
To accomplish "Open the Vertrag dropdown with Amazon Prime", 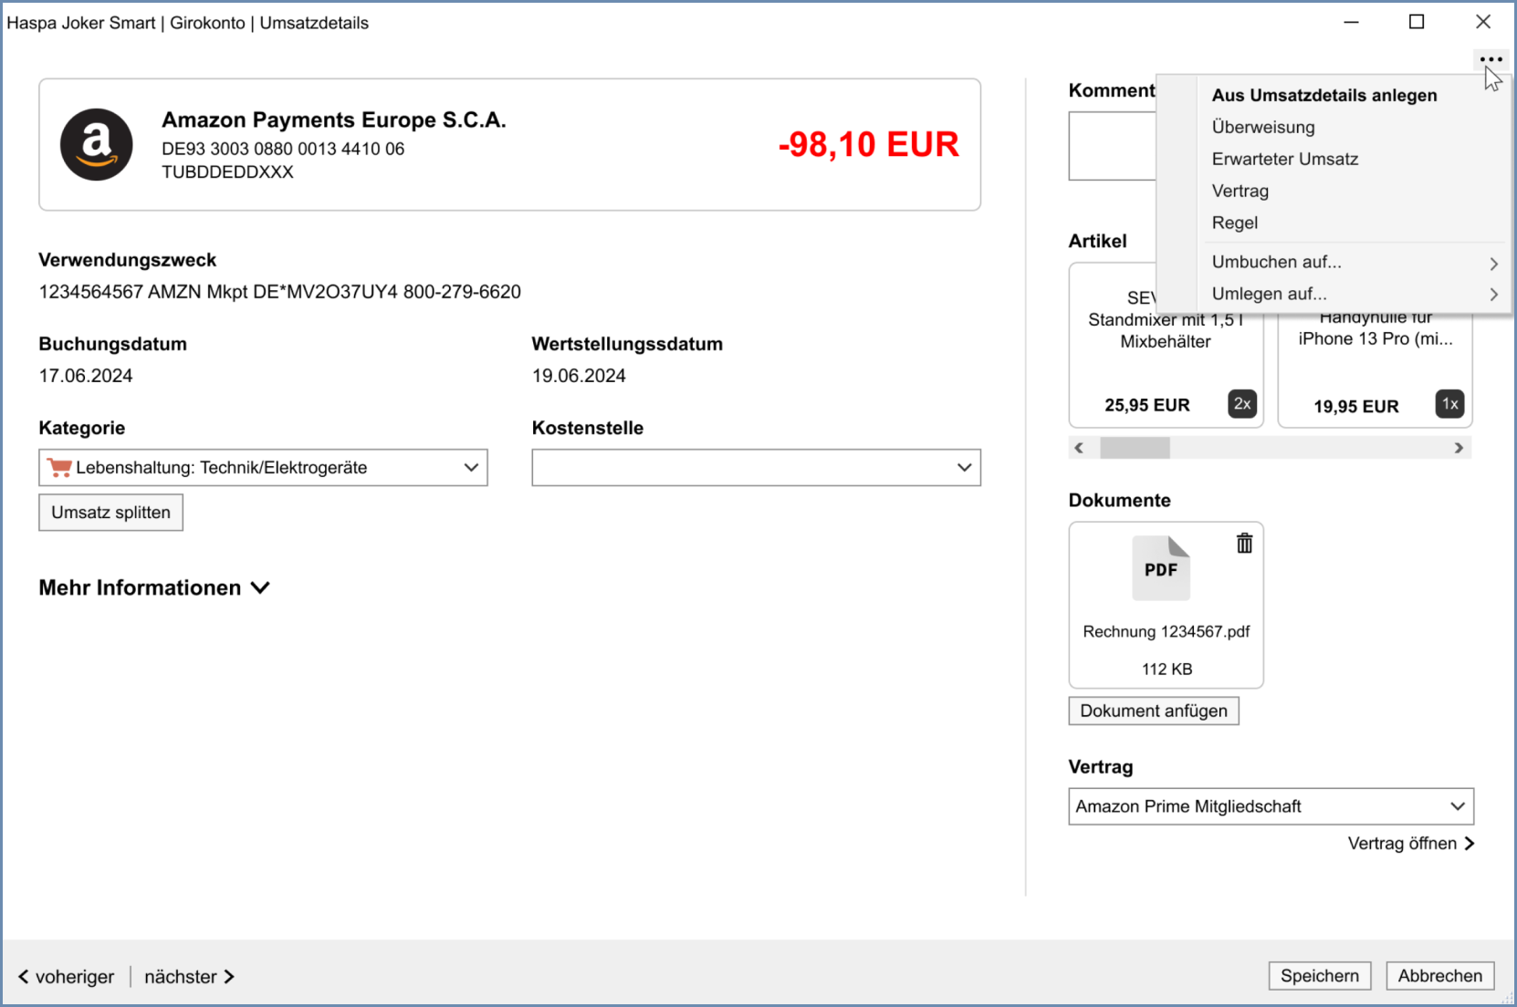I will (x=1271, y=806).
